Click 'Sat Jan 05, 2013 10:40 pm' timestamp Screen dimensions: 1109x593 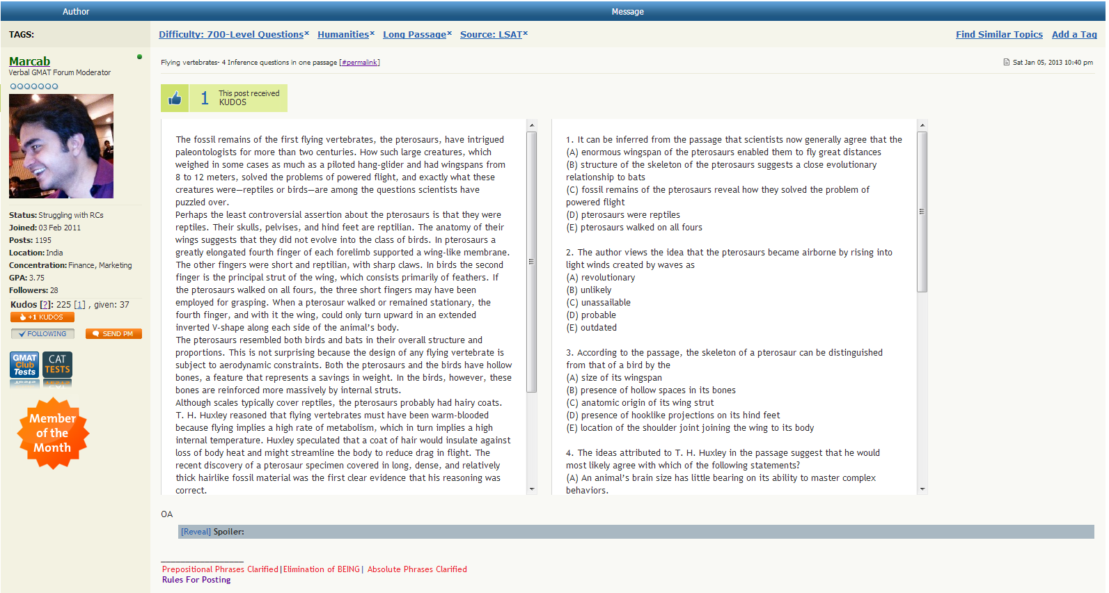[x=1053, y=63]
